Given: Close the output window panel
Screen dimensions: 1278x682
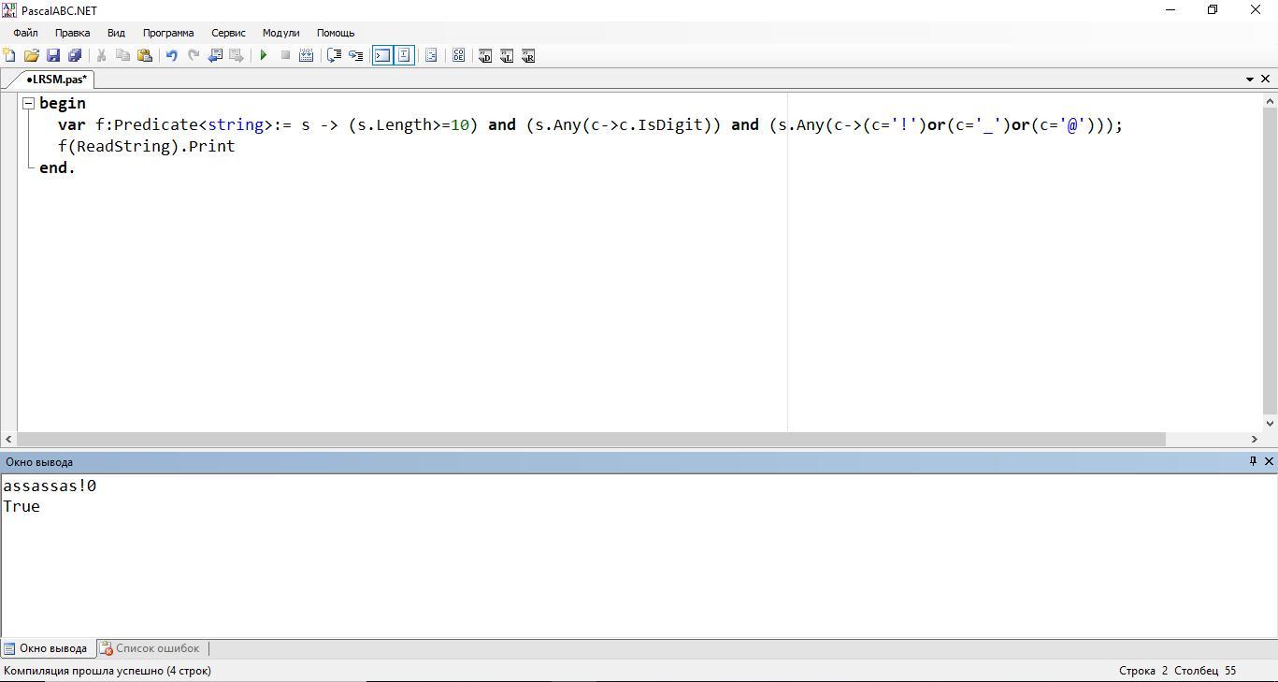Looking at the screenshot, I should (x=1269, y=461).
